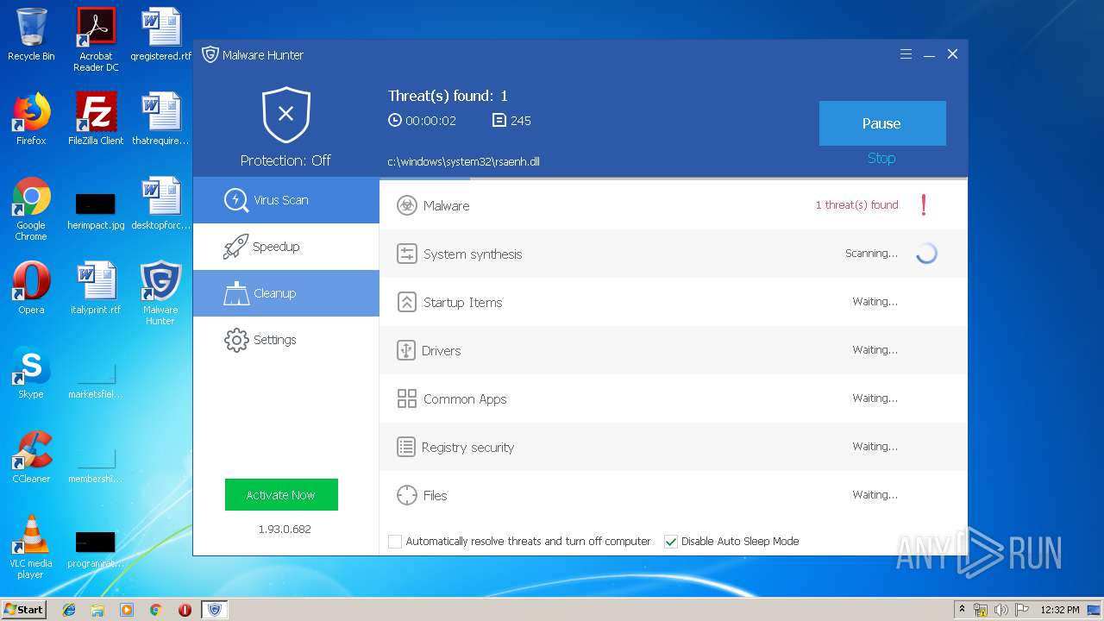Show hidden system tray icons
Viewport: 1104px width, 621px height.
coord(963,610)
